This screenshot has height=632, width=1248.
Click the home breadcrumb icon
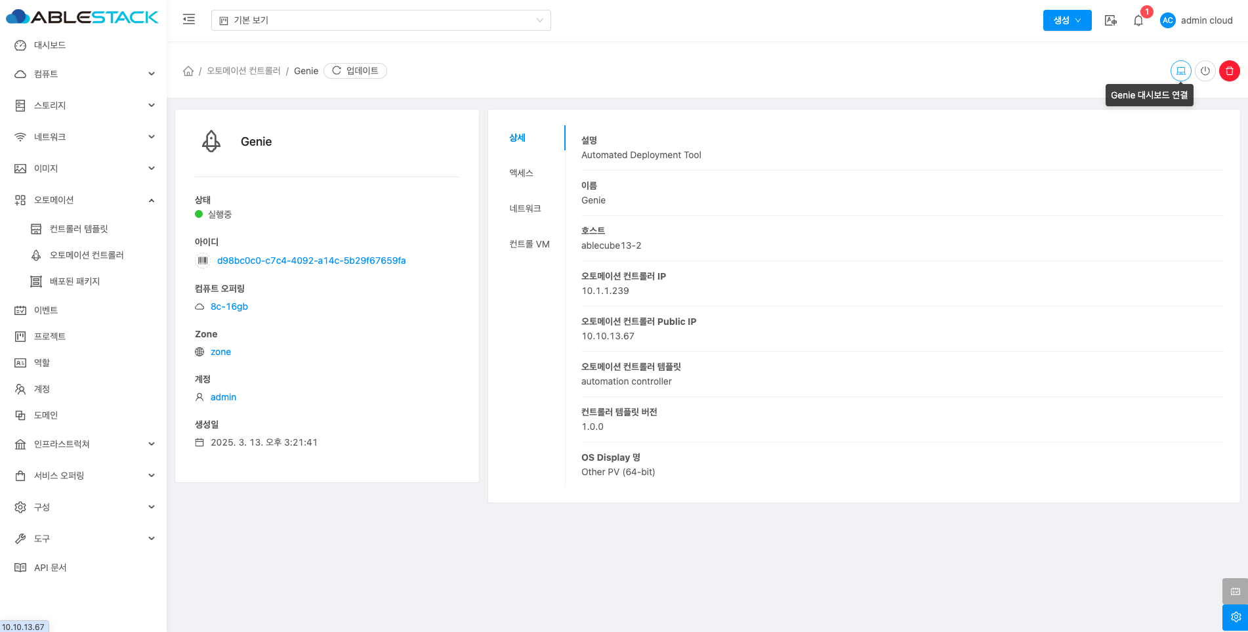click(188, 71)
